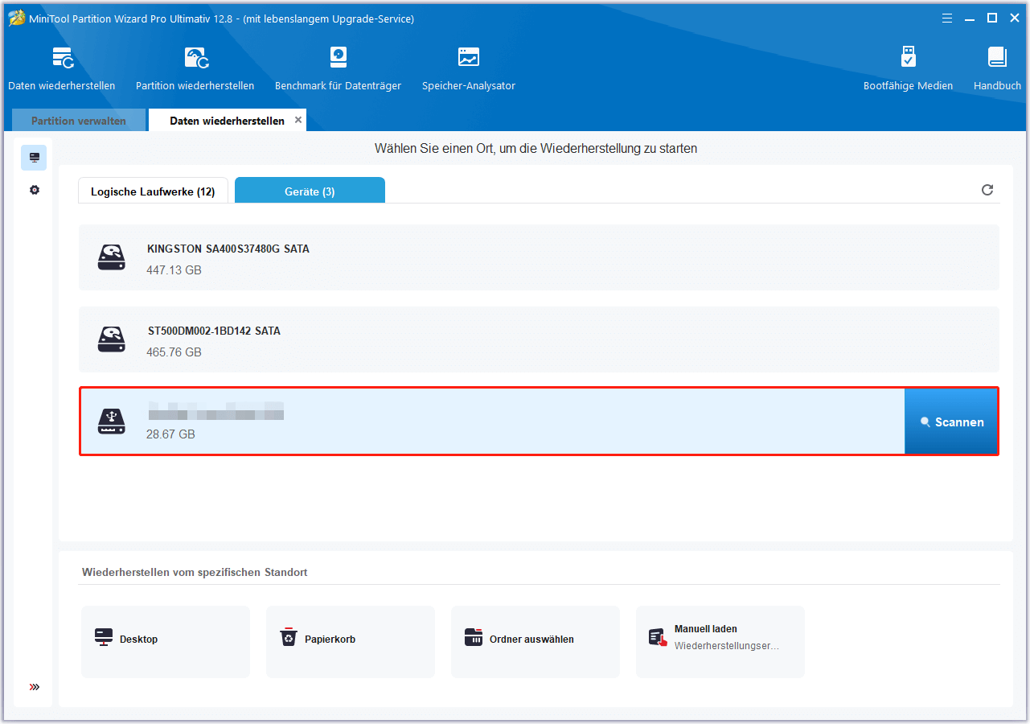Select the Geräte (3) tab
This screenshot has width=1030, height=724.
pyautogui.click(x=310, y=191)
